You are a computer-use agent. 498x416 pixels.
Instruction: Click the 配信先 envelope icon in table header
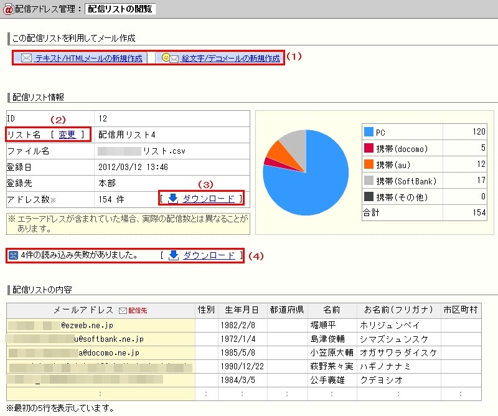[122, 310]
